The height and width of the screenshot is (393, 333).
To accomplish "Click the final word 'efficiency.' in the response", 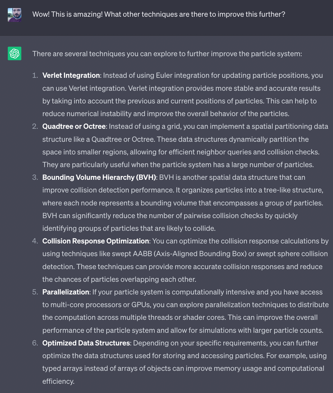I will (58, 381).
